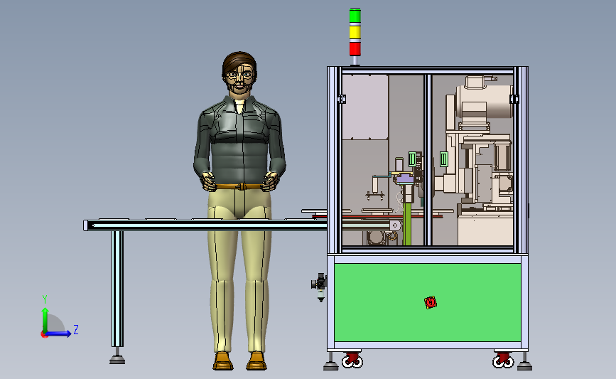Click the blue Z axis arrow of the triad

tap(59, 333)
